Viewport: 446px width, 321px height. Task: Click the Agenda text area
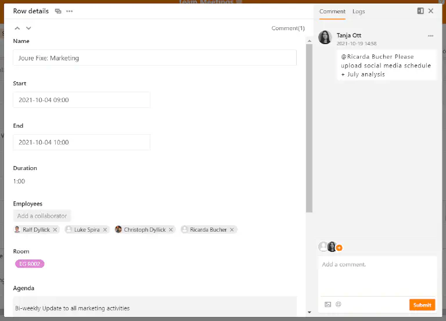154,306
